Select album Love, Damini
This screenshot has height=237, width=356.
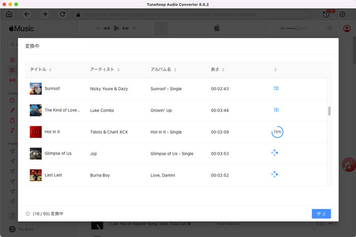[163, 175]
